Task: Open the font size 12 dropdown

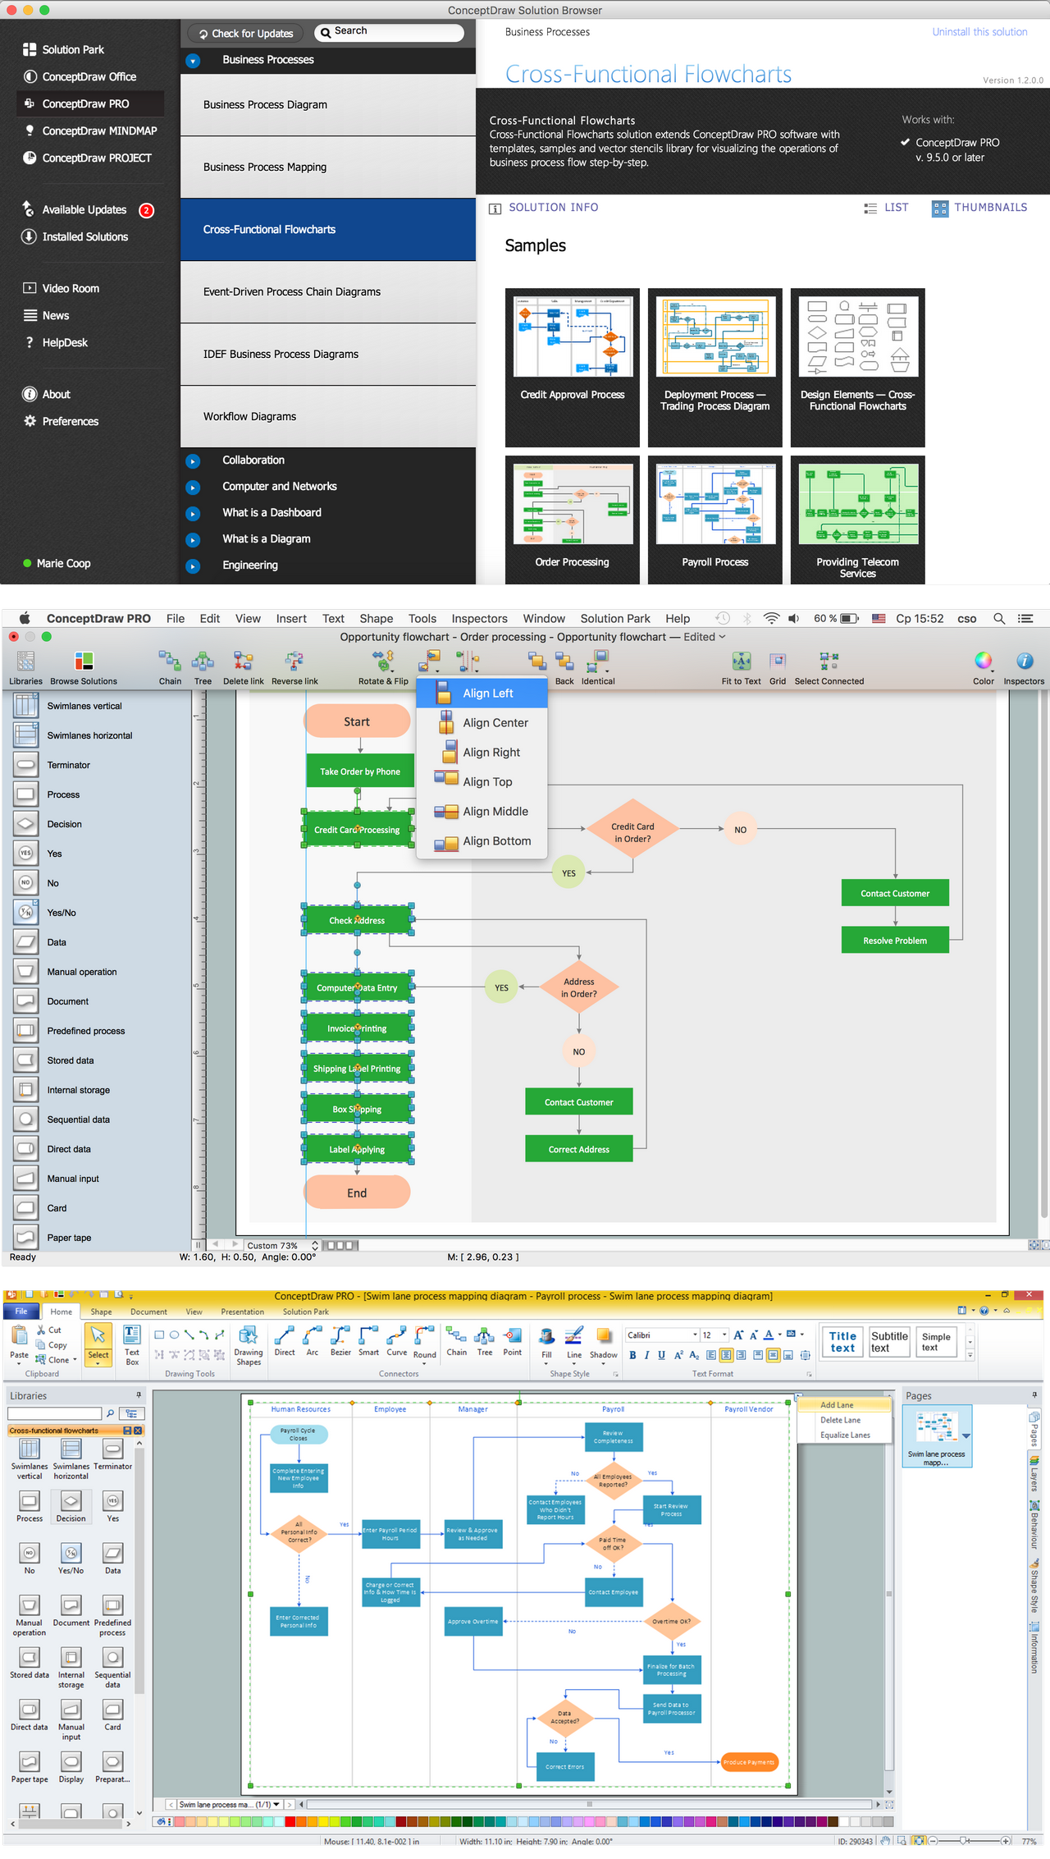Action: click(x=724, y=1335)
